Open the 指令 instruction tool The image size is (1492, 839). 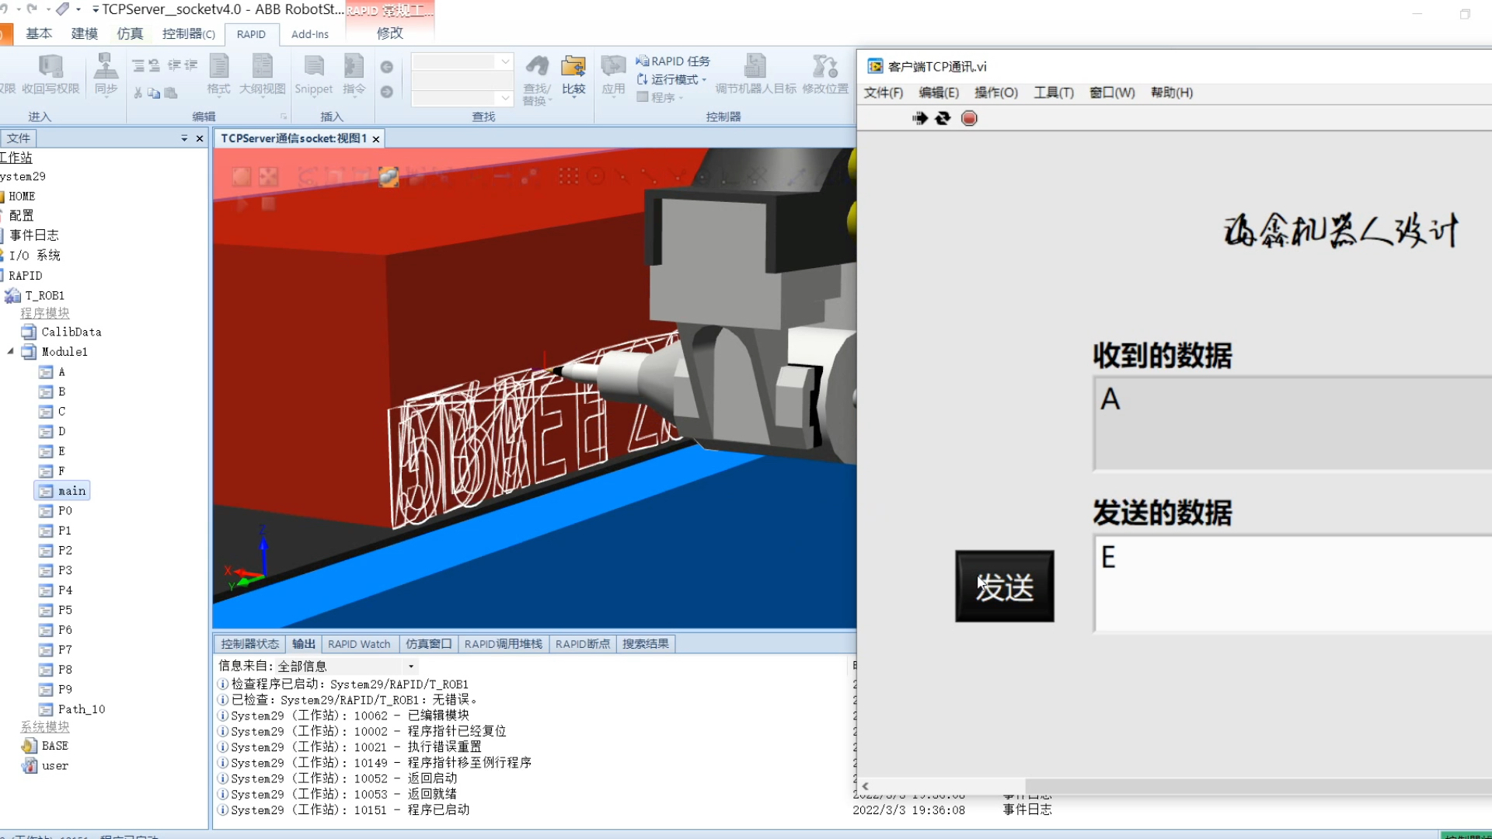coord(354,74)
